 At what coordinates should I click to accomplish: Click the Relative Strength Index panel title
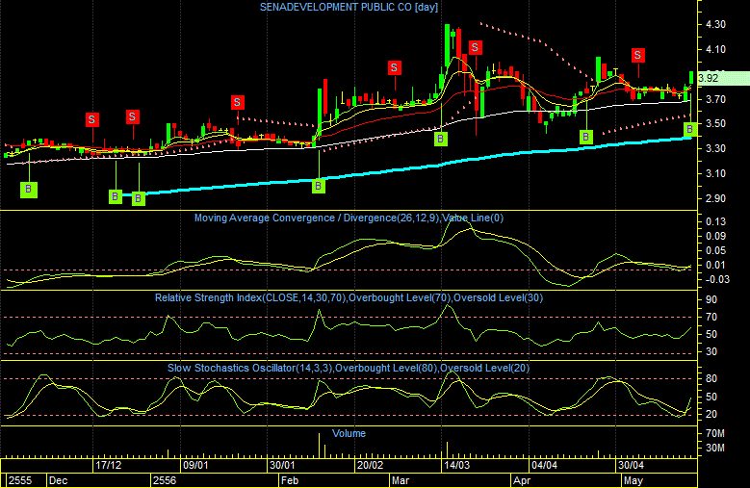[x=349, y=297]
